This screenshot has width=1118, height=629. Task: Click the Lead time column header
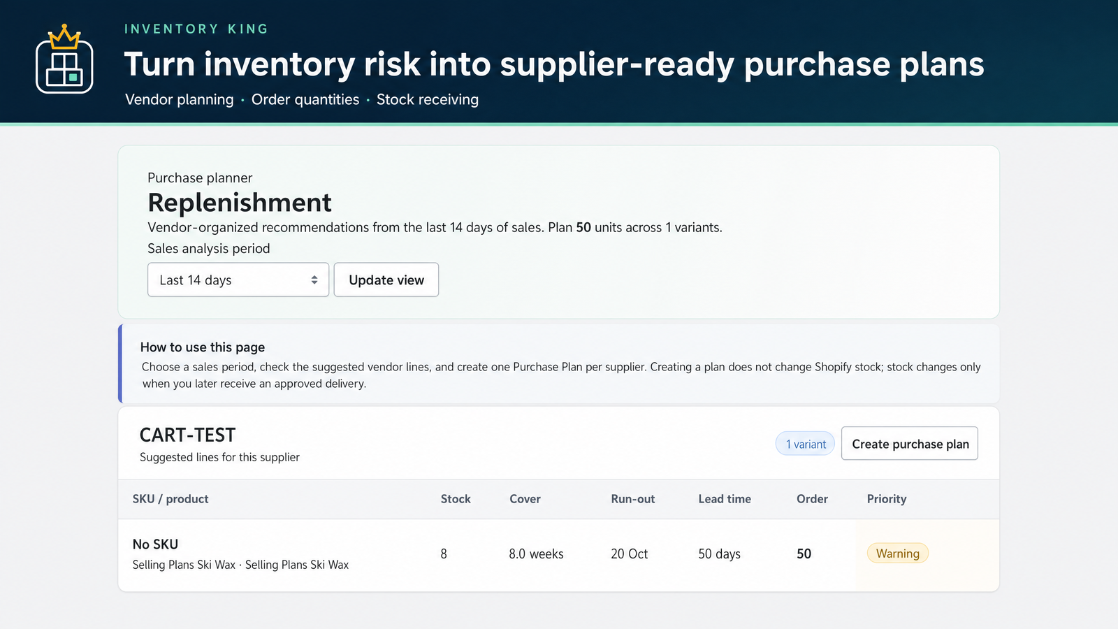click(725, 499)
